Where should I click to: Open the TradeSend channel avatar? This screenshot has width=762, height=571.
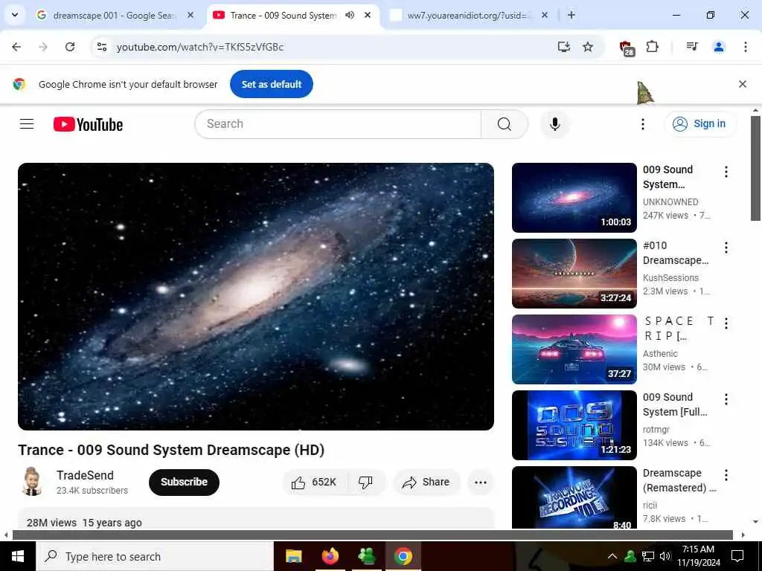click(32, 482)
